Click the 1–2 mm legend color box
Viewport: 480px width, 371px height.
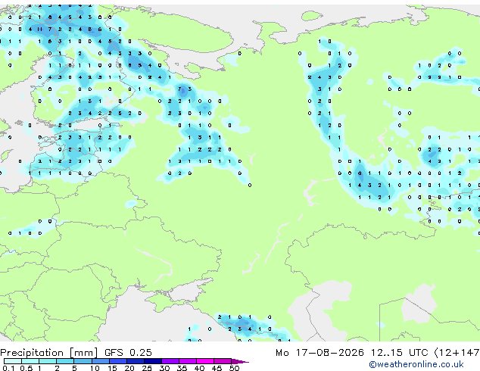click(48, 361)
